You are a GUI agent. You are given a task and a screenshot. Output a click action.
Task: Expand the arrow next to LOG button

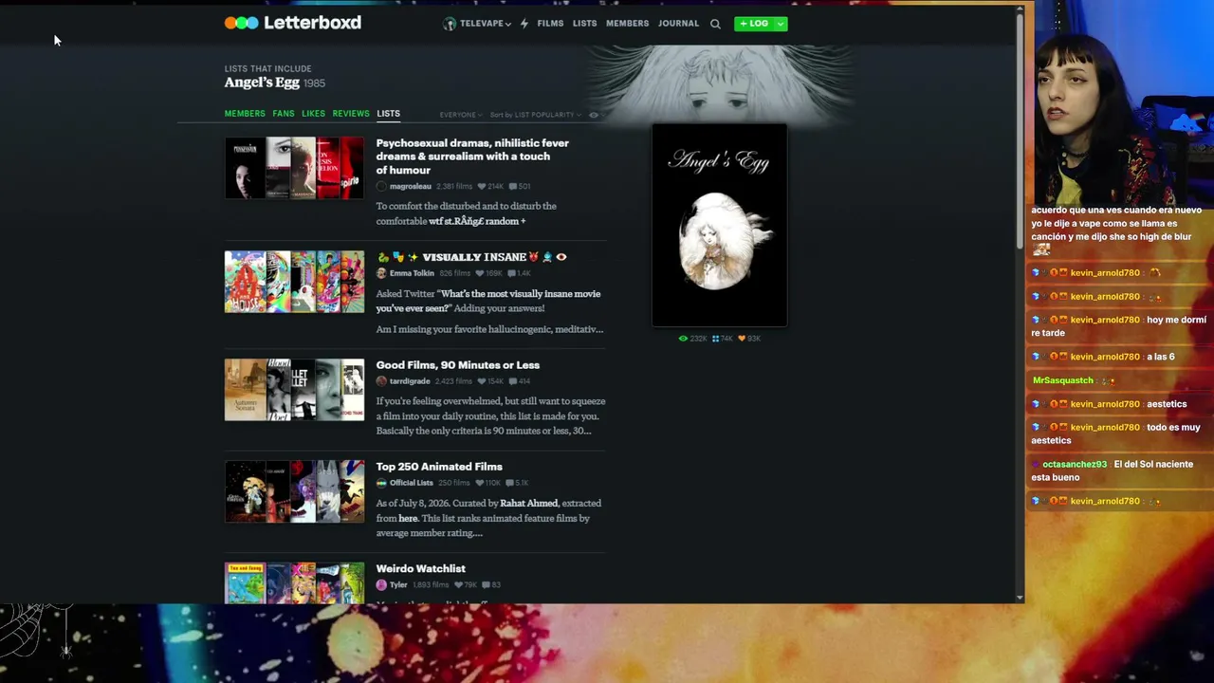(x=781, y=24)
